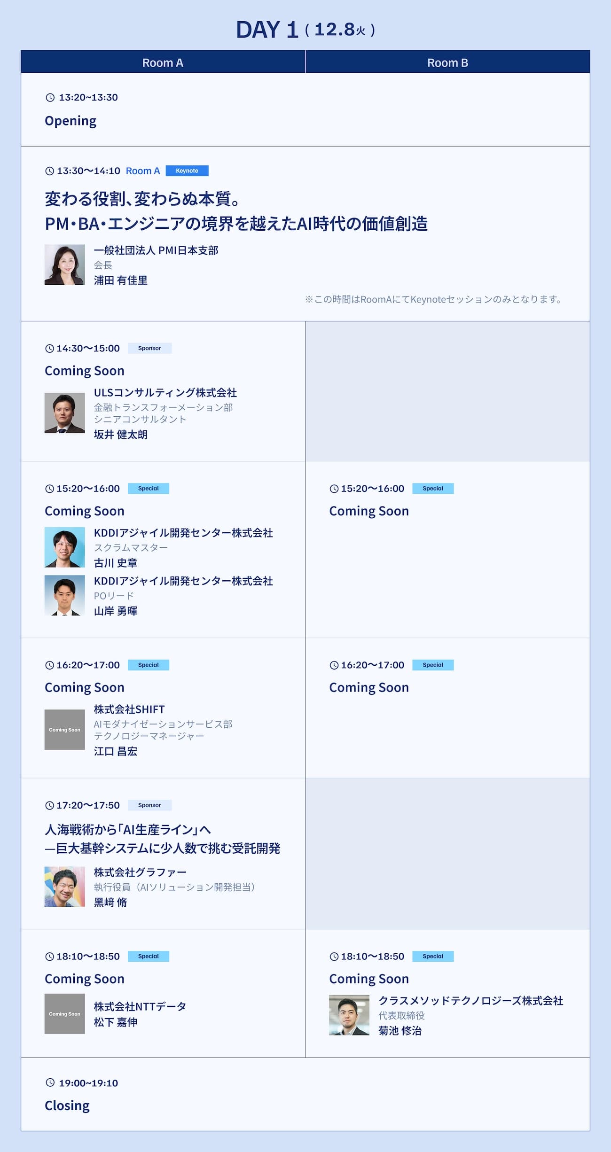Click the Coming Soon placeholder for 松下 嘉伸
The height and width of the screenshot is (1152, 611).
(65, 1014)
